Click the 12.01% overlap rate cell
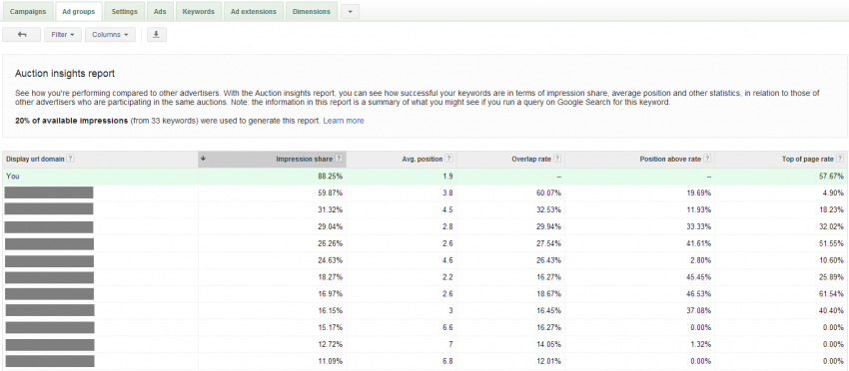 [x=548, y=361]
